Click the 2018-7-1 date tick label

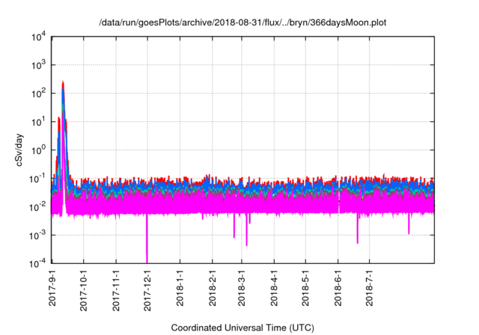[x=369, y=288]
